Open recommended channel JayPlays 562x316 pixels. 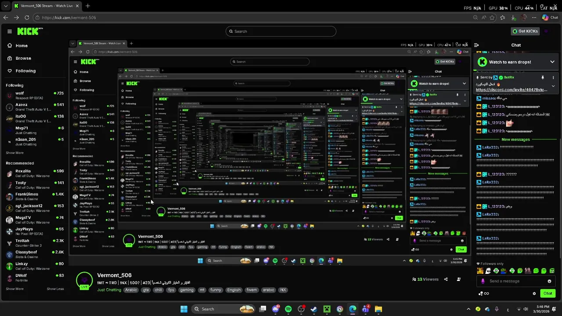click(34, 231)
